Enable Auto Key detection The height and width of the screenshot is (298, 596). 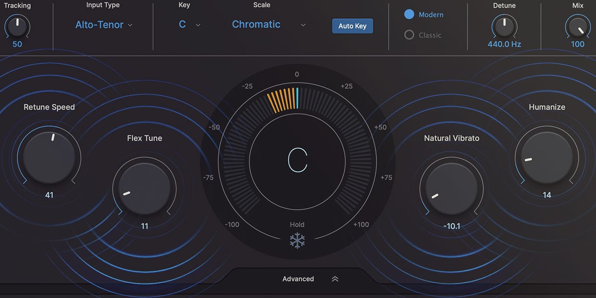click(352, 26)
